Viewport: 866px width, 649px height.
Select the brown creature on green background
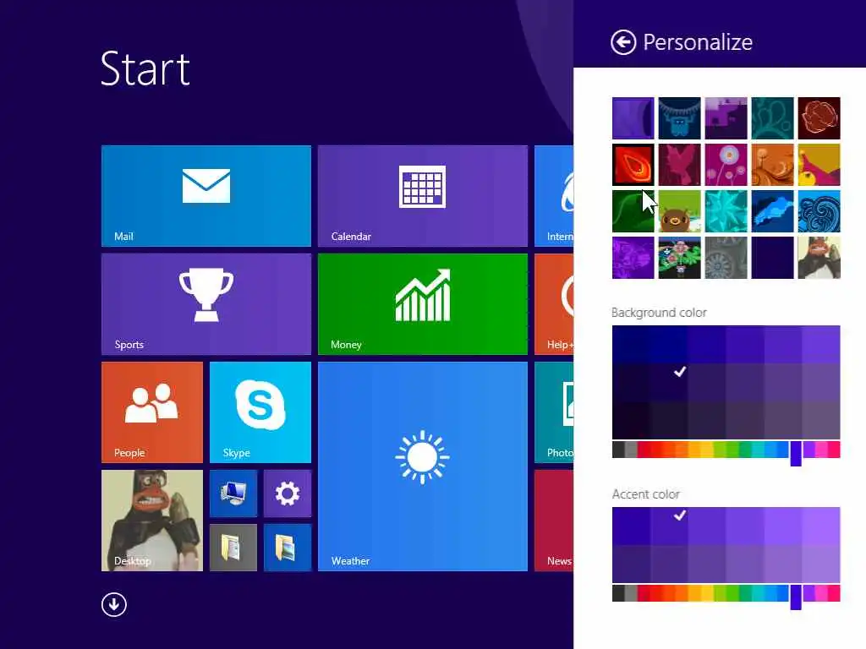coord(679,211)
